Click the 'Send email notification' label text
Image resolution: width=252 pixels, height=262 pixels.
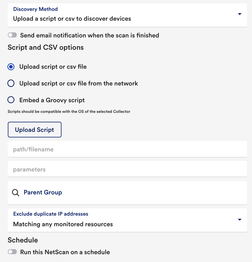tap(90, 35)
